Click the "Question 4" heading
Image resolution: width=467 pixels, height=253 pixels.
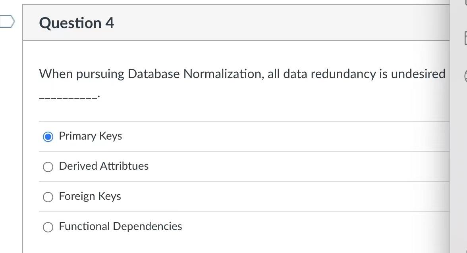pyautogui.click(x=77, y=23)
